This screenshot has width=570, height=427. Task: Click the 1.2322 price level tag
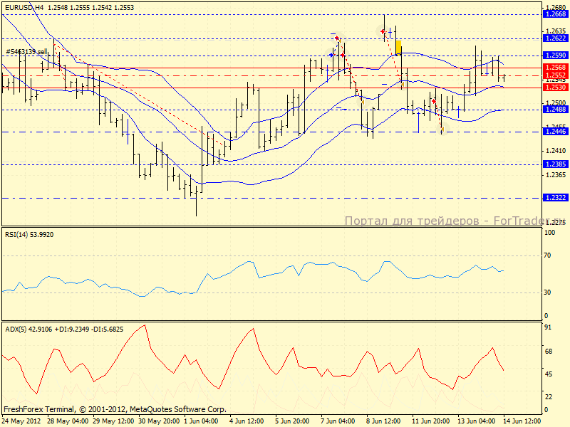coord(555,198)
